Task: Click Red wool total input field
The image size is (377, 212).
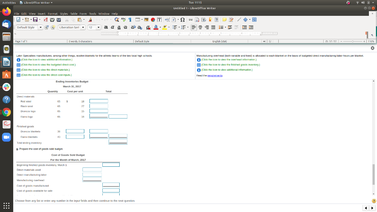Action: click(x=99, y=101)
